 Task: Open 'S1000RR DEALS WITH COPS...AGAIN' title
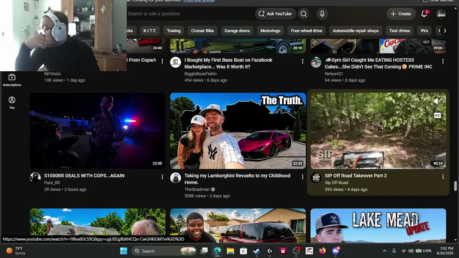click(x=84, y=176)
